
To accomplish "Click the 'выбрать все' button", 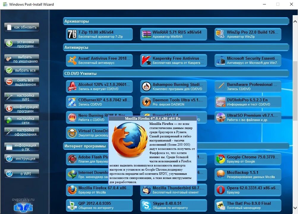I will coord(22,70).
